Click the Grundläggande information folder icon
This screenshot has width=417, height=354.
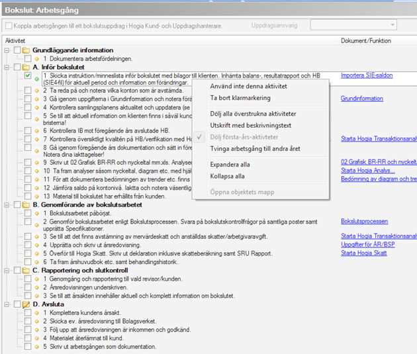(x=26, y=50)
